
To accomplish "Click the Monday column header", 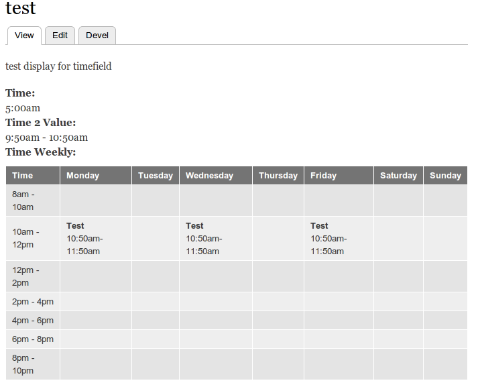I will coord(83,176).
